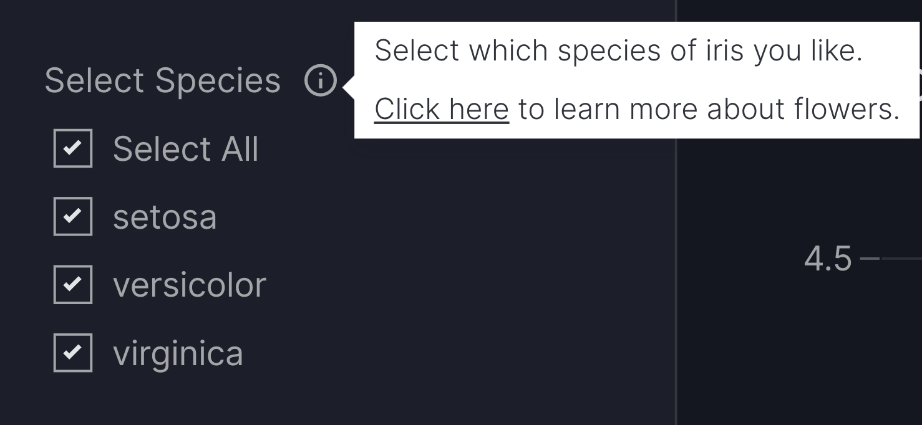Click empty sidebar area right of setosa
Image resolution: width=922 pixels, height=425 pixels.
pyautogui.click(x=437, y=217)
